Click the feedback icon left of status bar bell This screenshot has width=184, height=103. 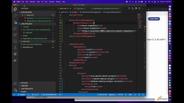(x=139, y=95)
